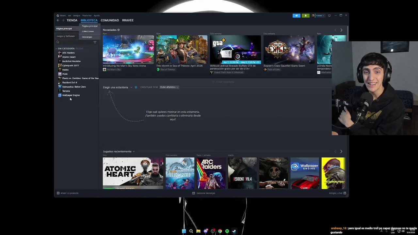This screenshot has height=235, width=418.
Task: Open Discord from the taskbar
Action: tap(205, 231)
